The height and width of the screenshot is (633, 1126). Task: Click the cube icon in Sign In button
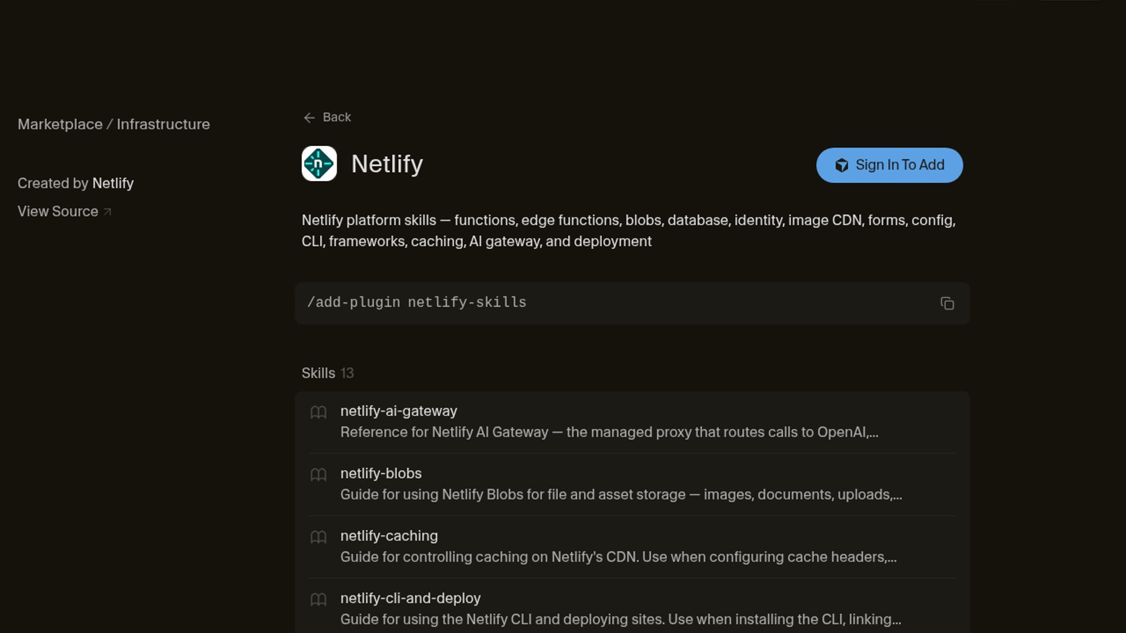point(842,165)
